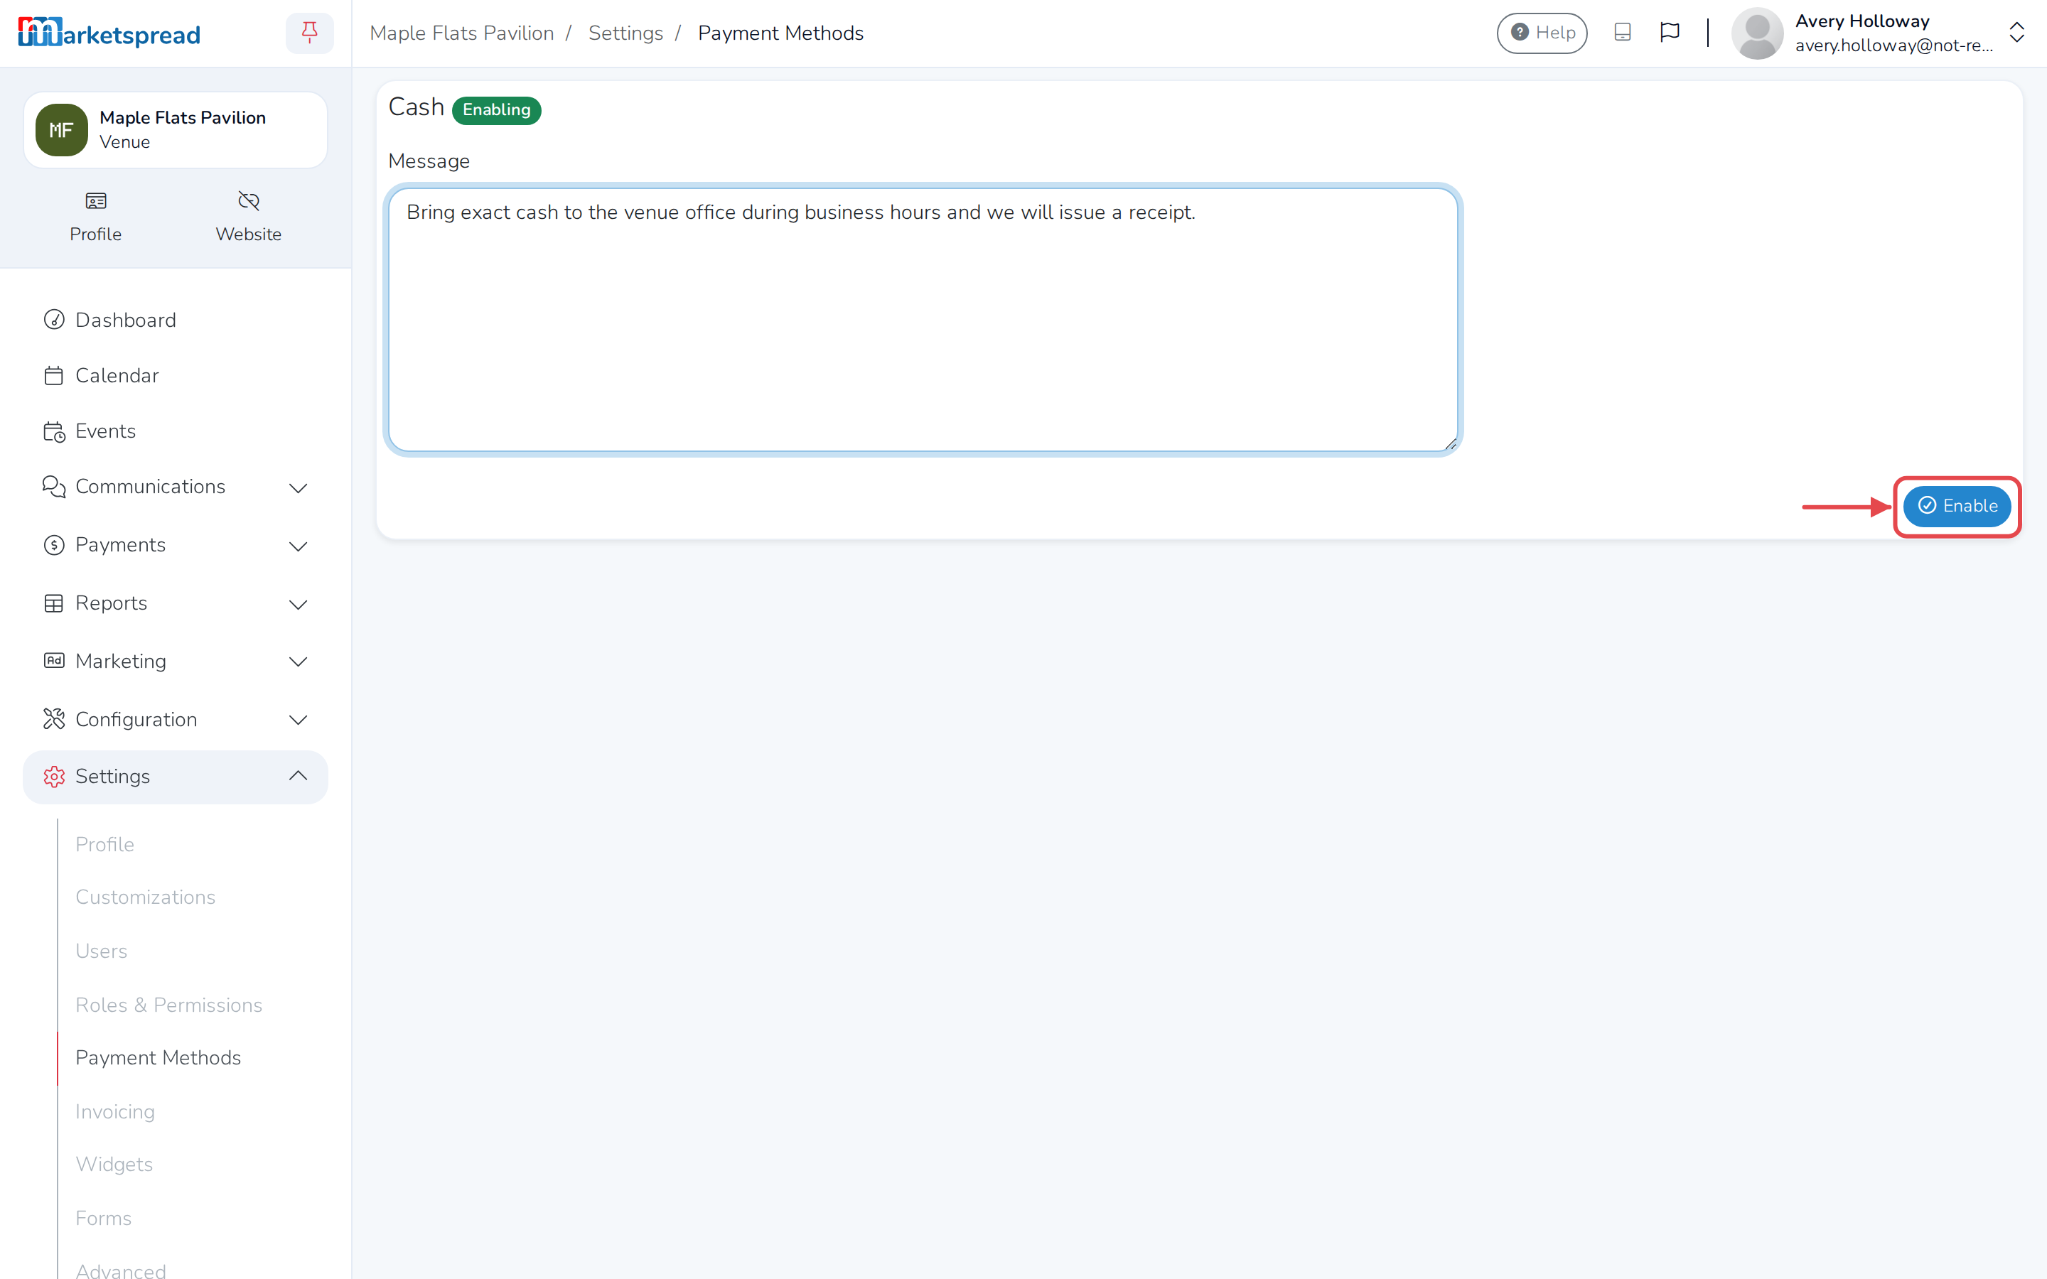Open Invoicing under Settings
Screen dimensions: 2047x1279
(x=115, y=1111)
